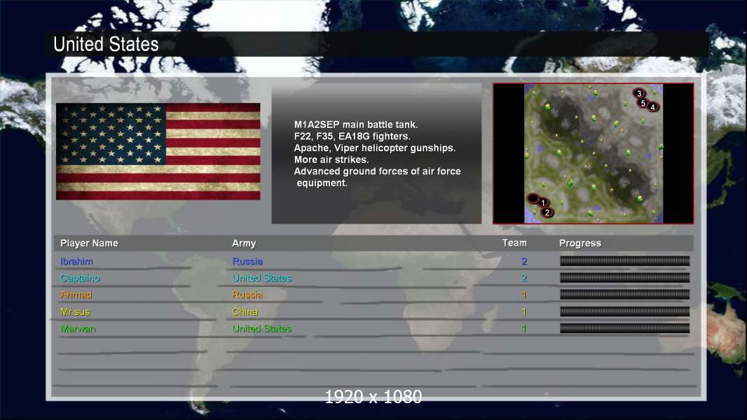Click Marwan's army 'United States'
Screen dimensions: 747x420
tap(261, 329)
